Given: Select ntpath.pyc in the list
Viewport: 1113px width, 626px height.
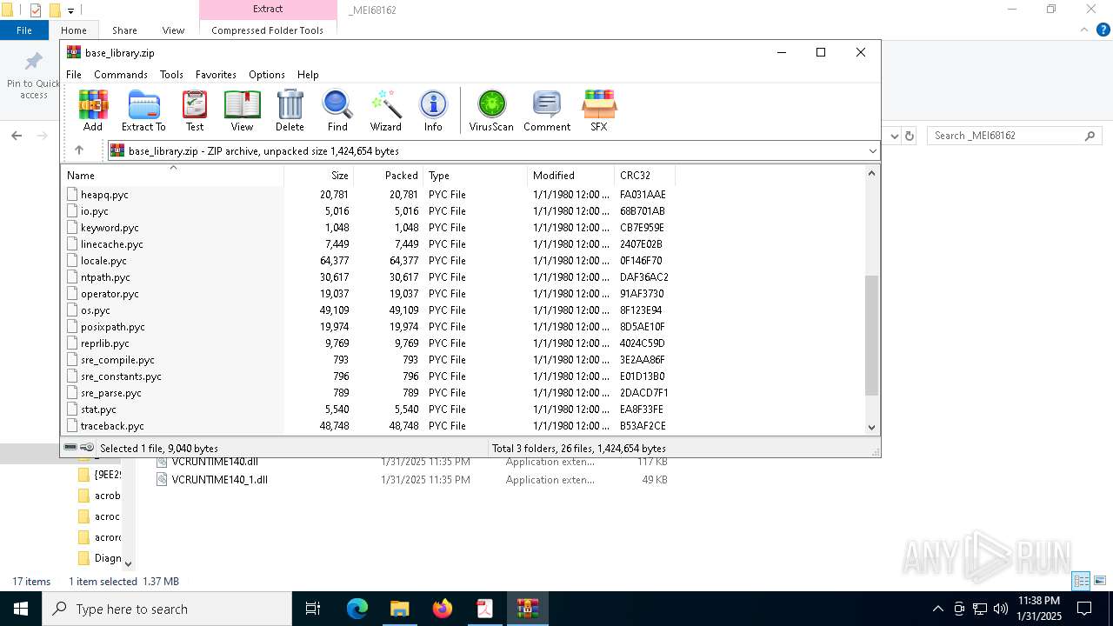Looking at the screenshot, I should (105, 277).
